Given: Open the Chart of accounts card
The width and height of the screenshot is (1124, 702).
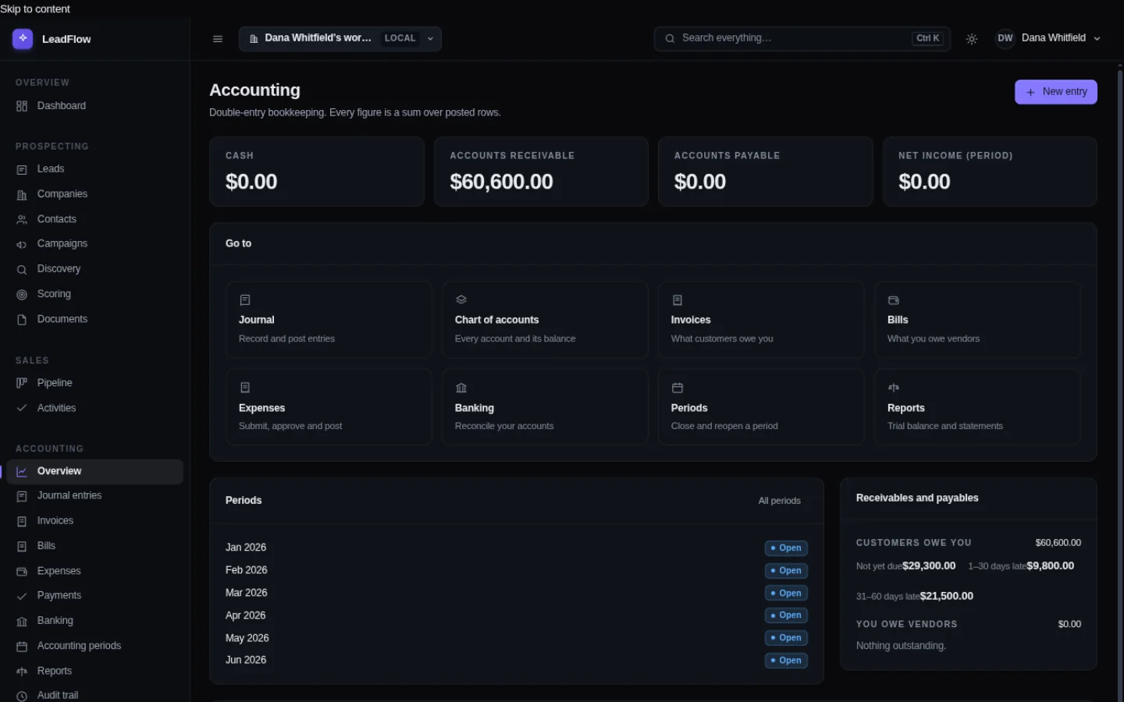Looking at the screenshot, I should [x=545, y=320].
